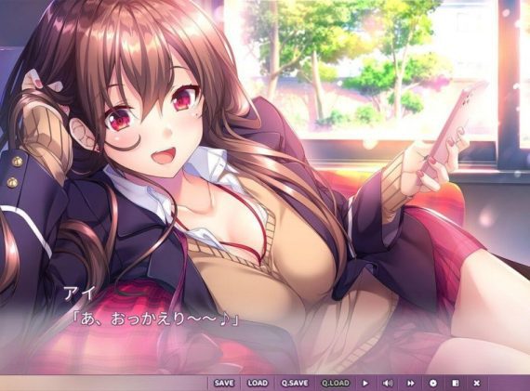Quick load with Q.LOAD
Screen dimensions: 530x391
[x=336, y=383]
